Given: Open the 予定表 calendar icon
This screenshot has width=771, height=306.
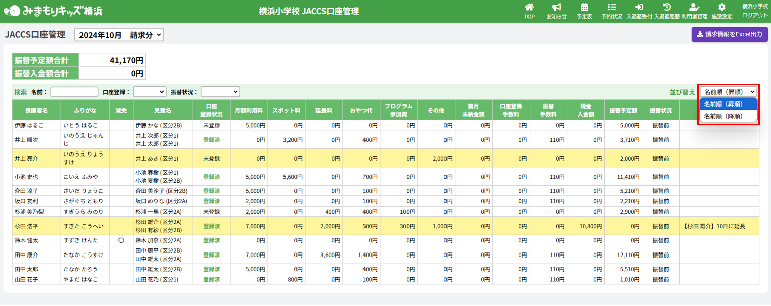Looking at the screenshot, I should 584,8.
